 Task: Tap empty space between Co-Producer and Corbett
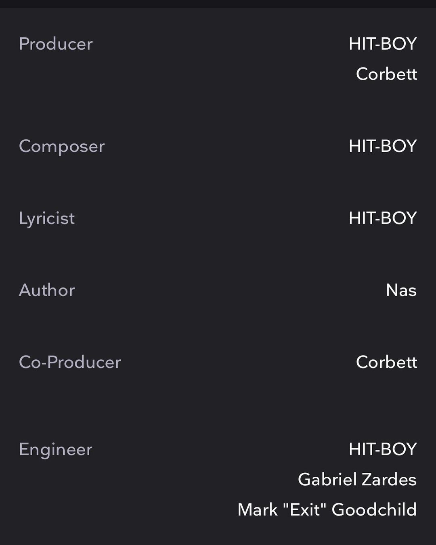click(238, 362)
